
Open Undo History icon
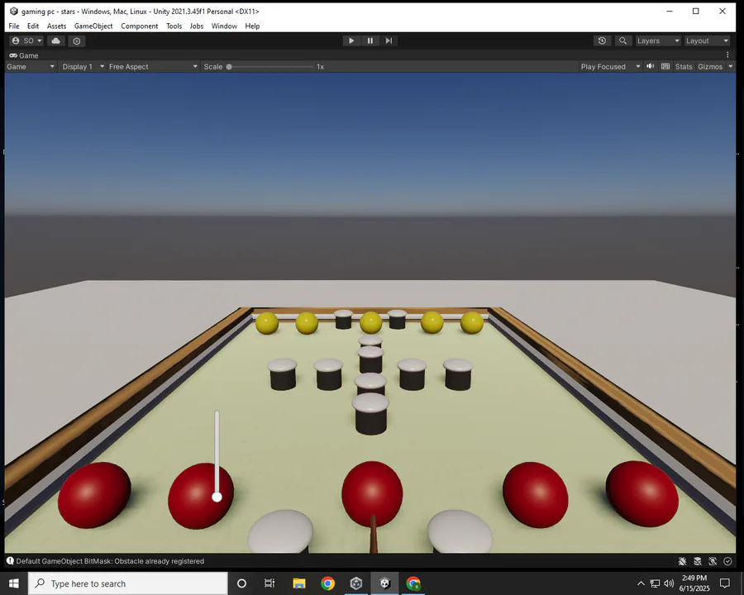(x=602, y=40)
